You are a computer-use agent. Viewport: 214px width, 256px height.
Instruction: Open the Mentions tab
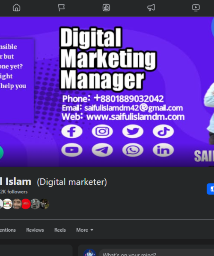(x=8, y=230)
